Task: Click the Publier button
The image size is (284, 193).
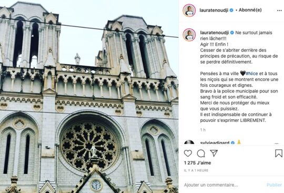Action: coord(274,185)
